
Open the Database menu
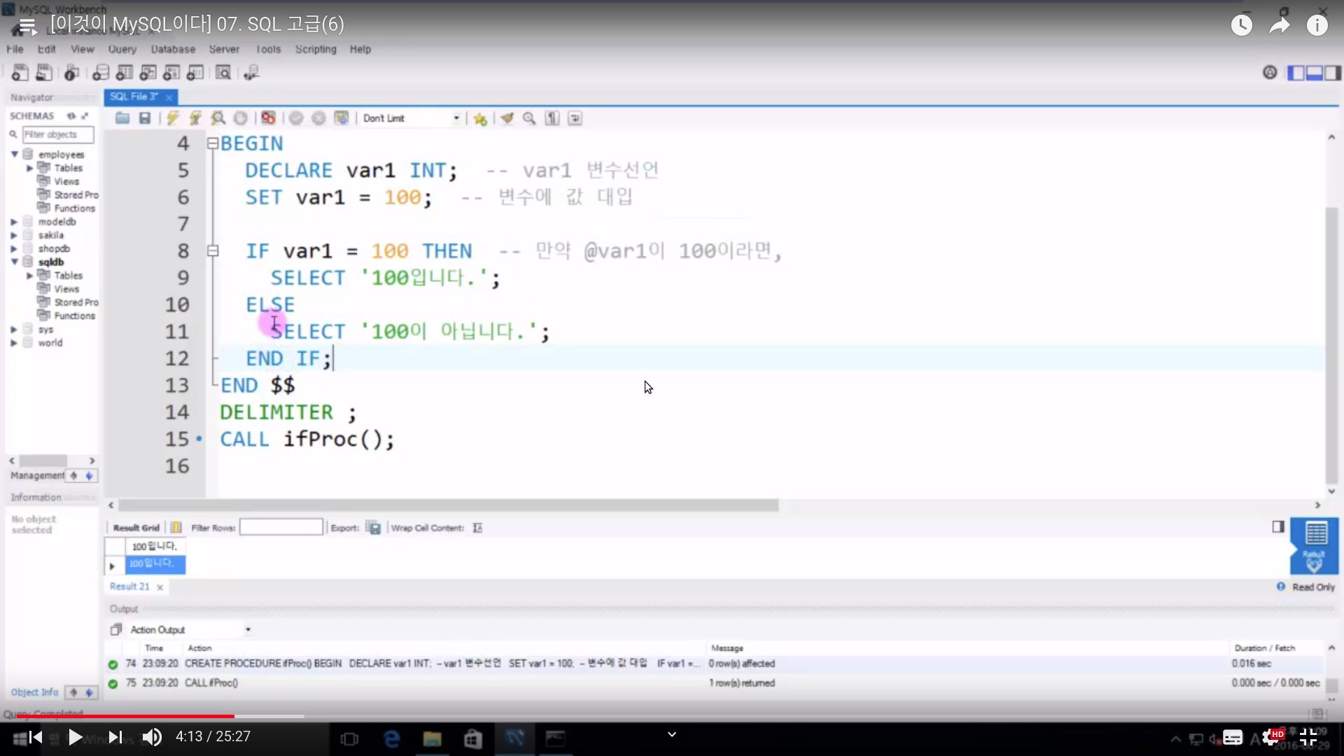pyautogui.click(x=173, y=49)
